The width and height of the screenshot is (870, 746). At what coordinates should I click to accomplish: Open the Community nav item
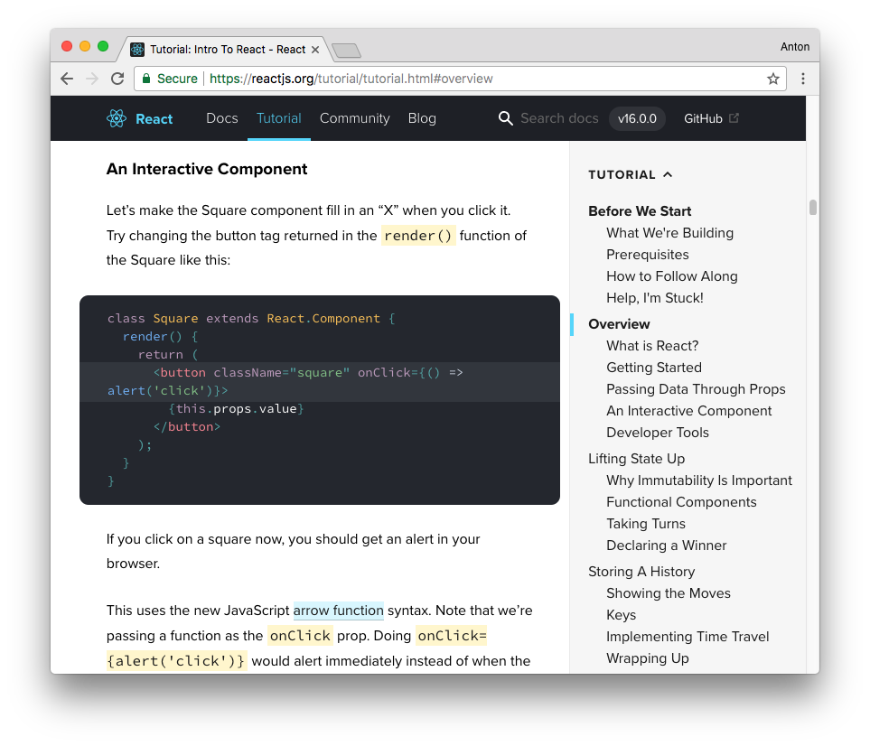click(354, 118)
